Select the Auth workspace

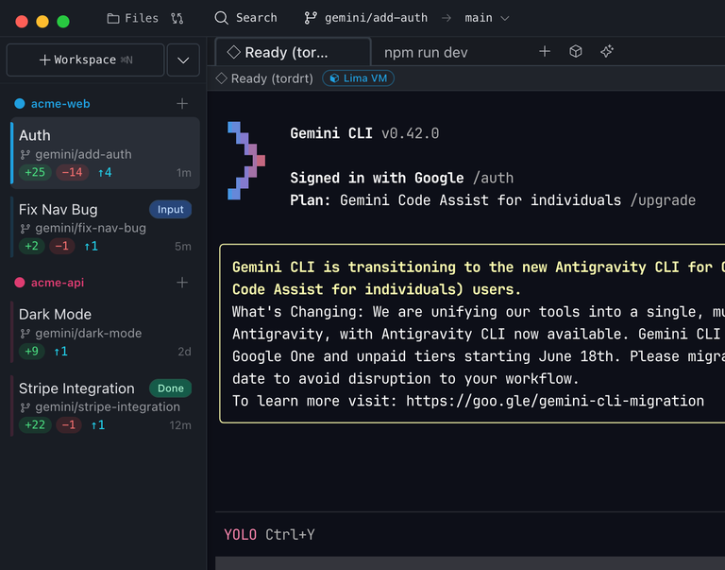click(106, 153)
